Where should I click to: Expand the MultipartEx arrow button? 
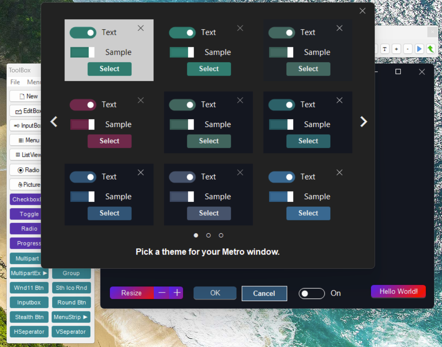(x=29, y=273)
